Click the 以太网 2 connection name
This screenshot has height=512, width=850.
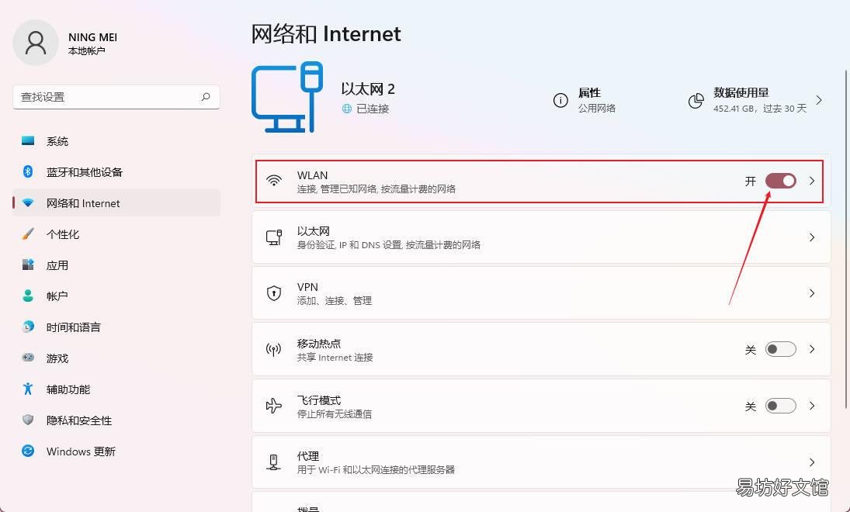368,89
